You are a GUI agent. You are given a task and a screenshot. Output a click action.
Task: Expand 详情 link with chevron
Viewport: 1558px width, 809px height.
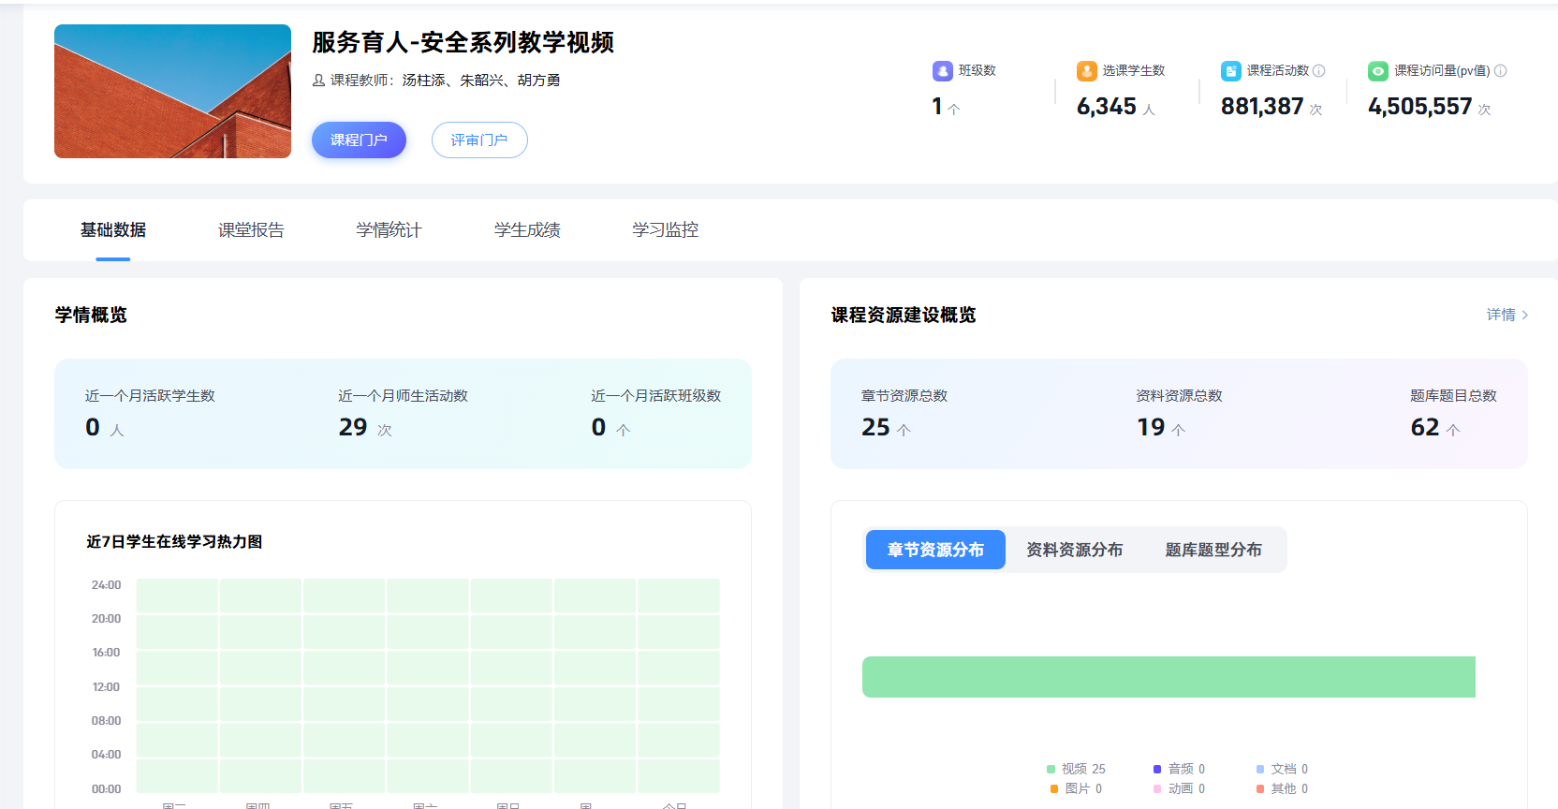1507,315
